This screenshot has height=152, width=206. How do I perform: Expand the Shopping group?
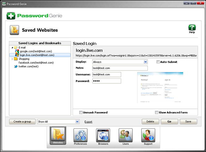click(x=12, y=59)
